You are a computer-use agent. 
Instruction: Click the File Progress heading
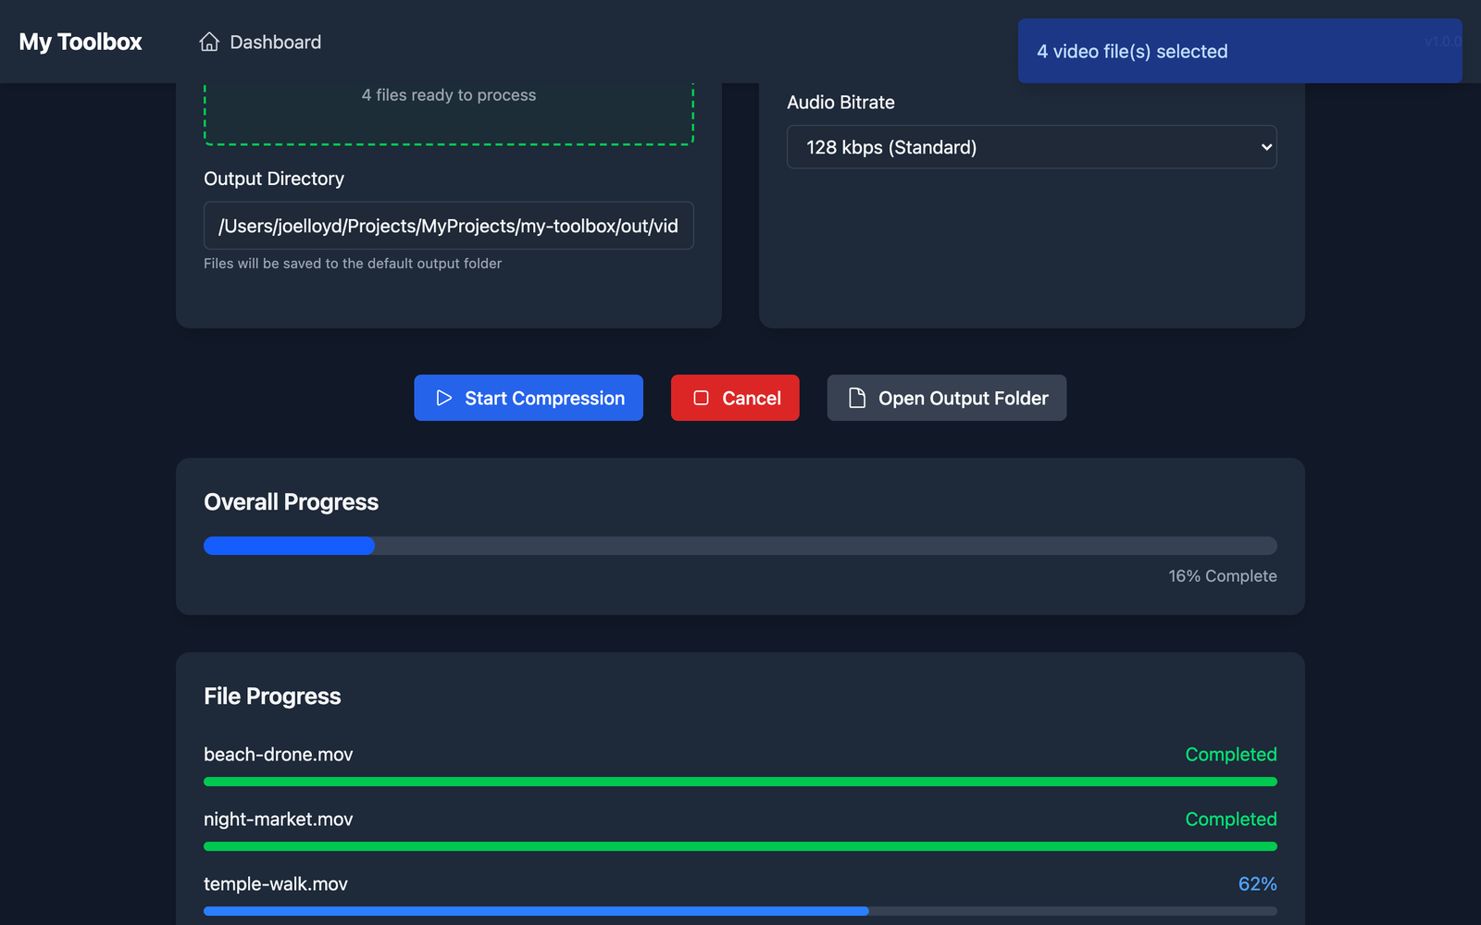coord(272,697)
